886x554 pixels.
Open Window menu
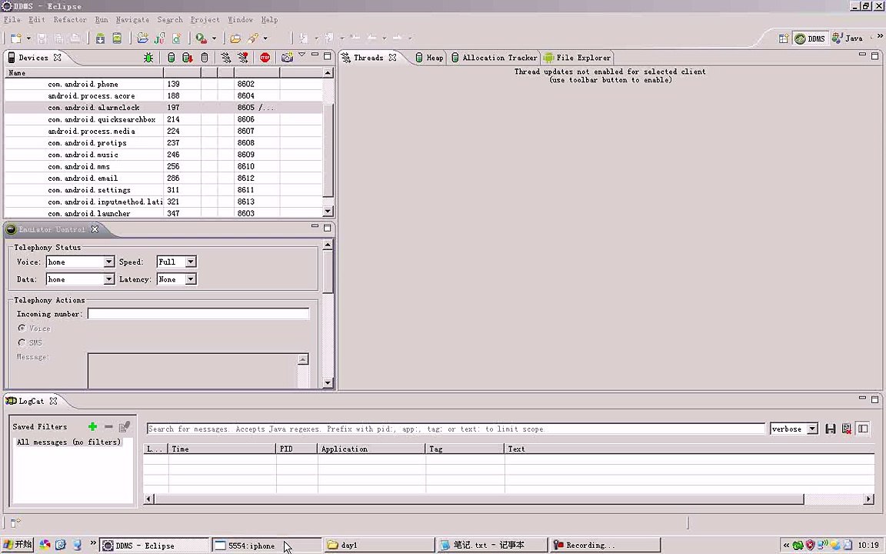tap(240, 20)
